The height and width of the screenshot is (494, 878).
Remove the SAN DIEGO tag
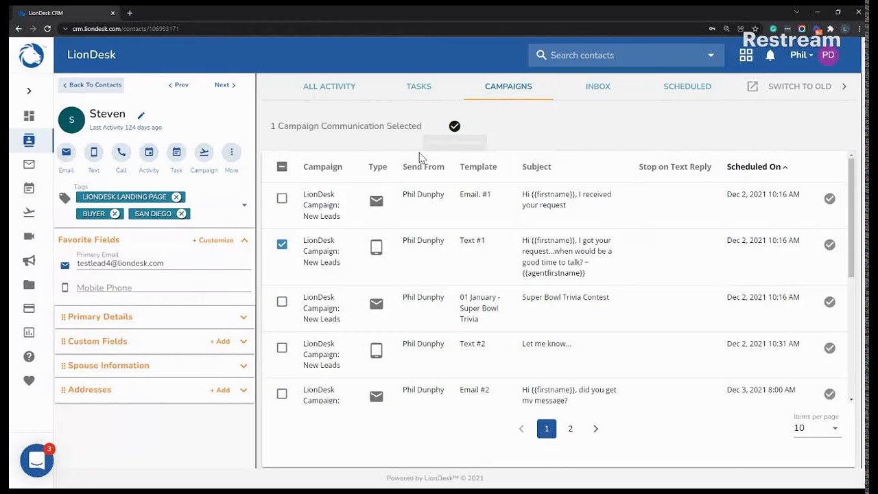[181, 214]
